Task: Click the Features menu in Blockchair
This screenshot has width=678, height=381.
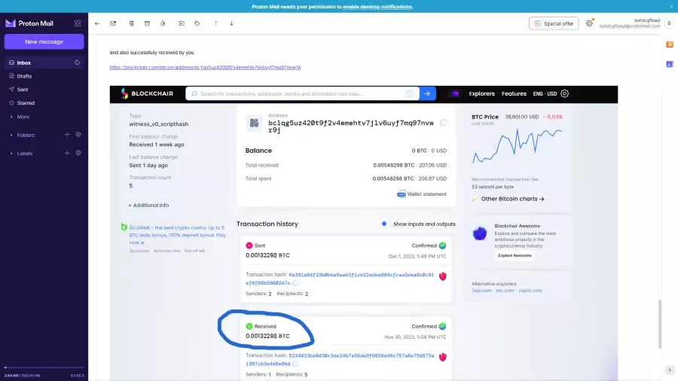Action: [x=514, y=93]
